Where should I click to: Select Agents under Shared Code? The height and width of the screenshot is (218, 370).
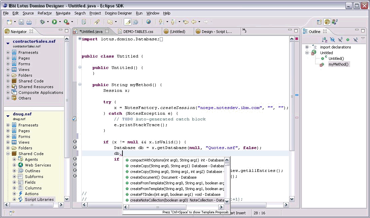pos(31,159)
